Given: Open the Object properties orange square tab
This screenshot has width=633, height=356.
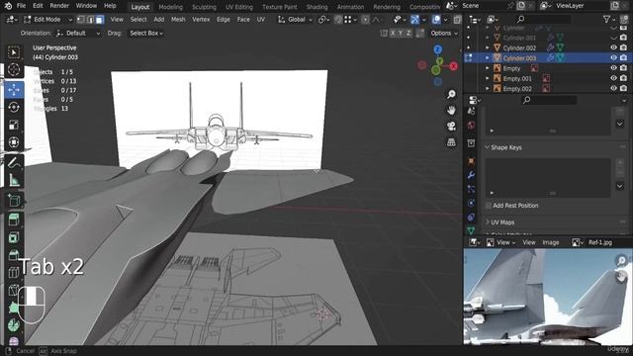Looking at the screenshot, I should (x=471, y=161).
